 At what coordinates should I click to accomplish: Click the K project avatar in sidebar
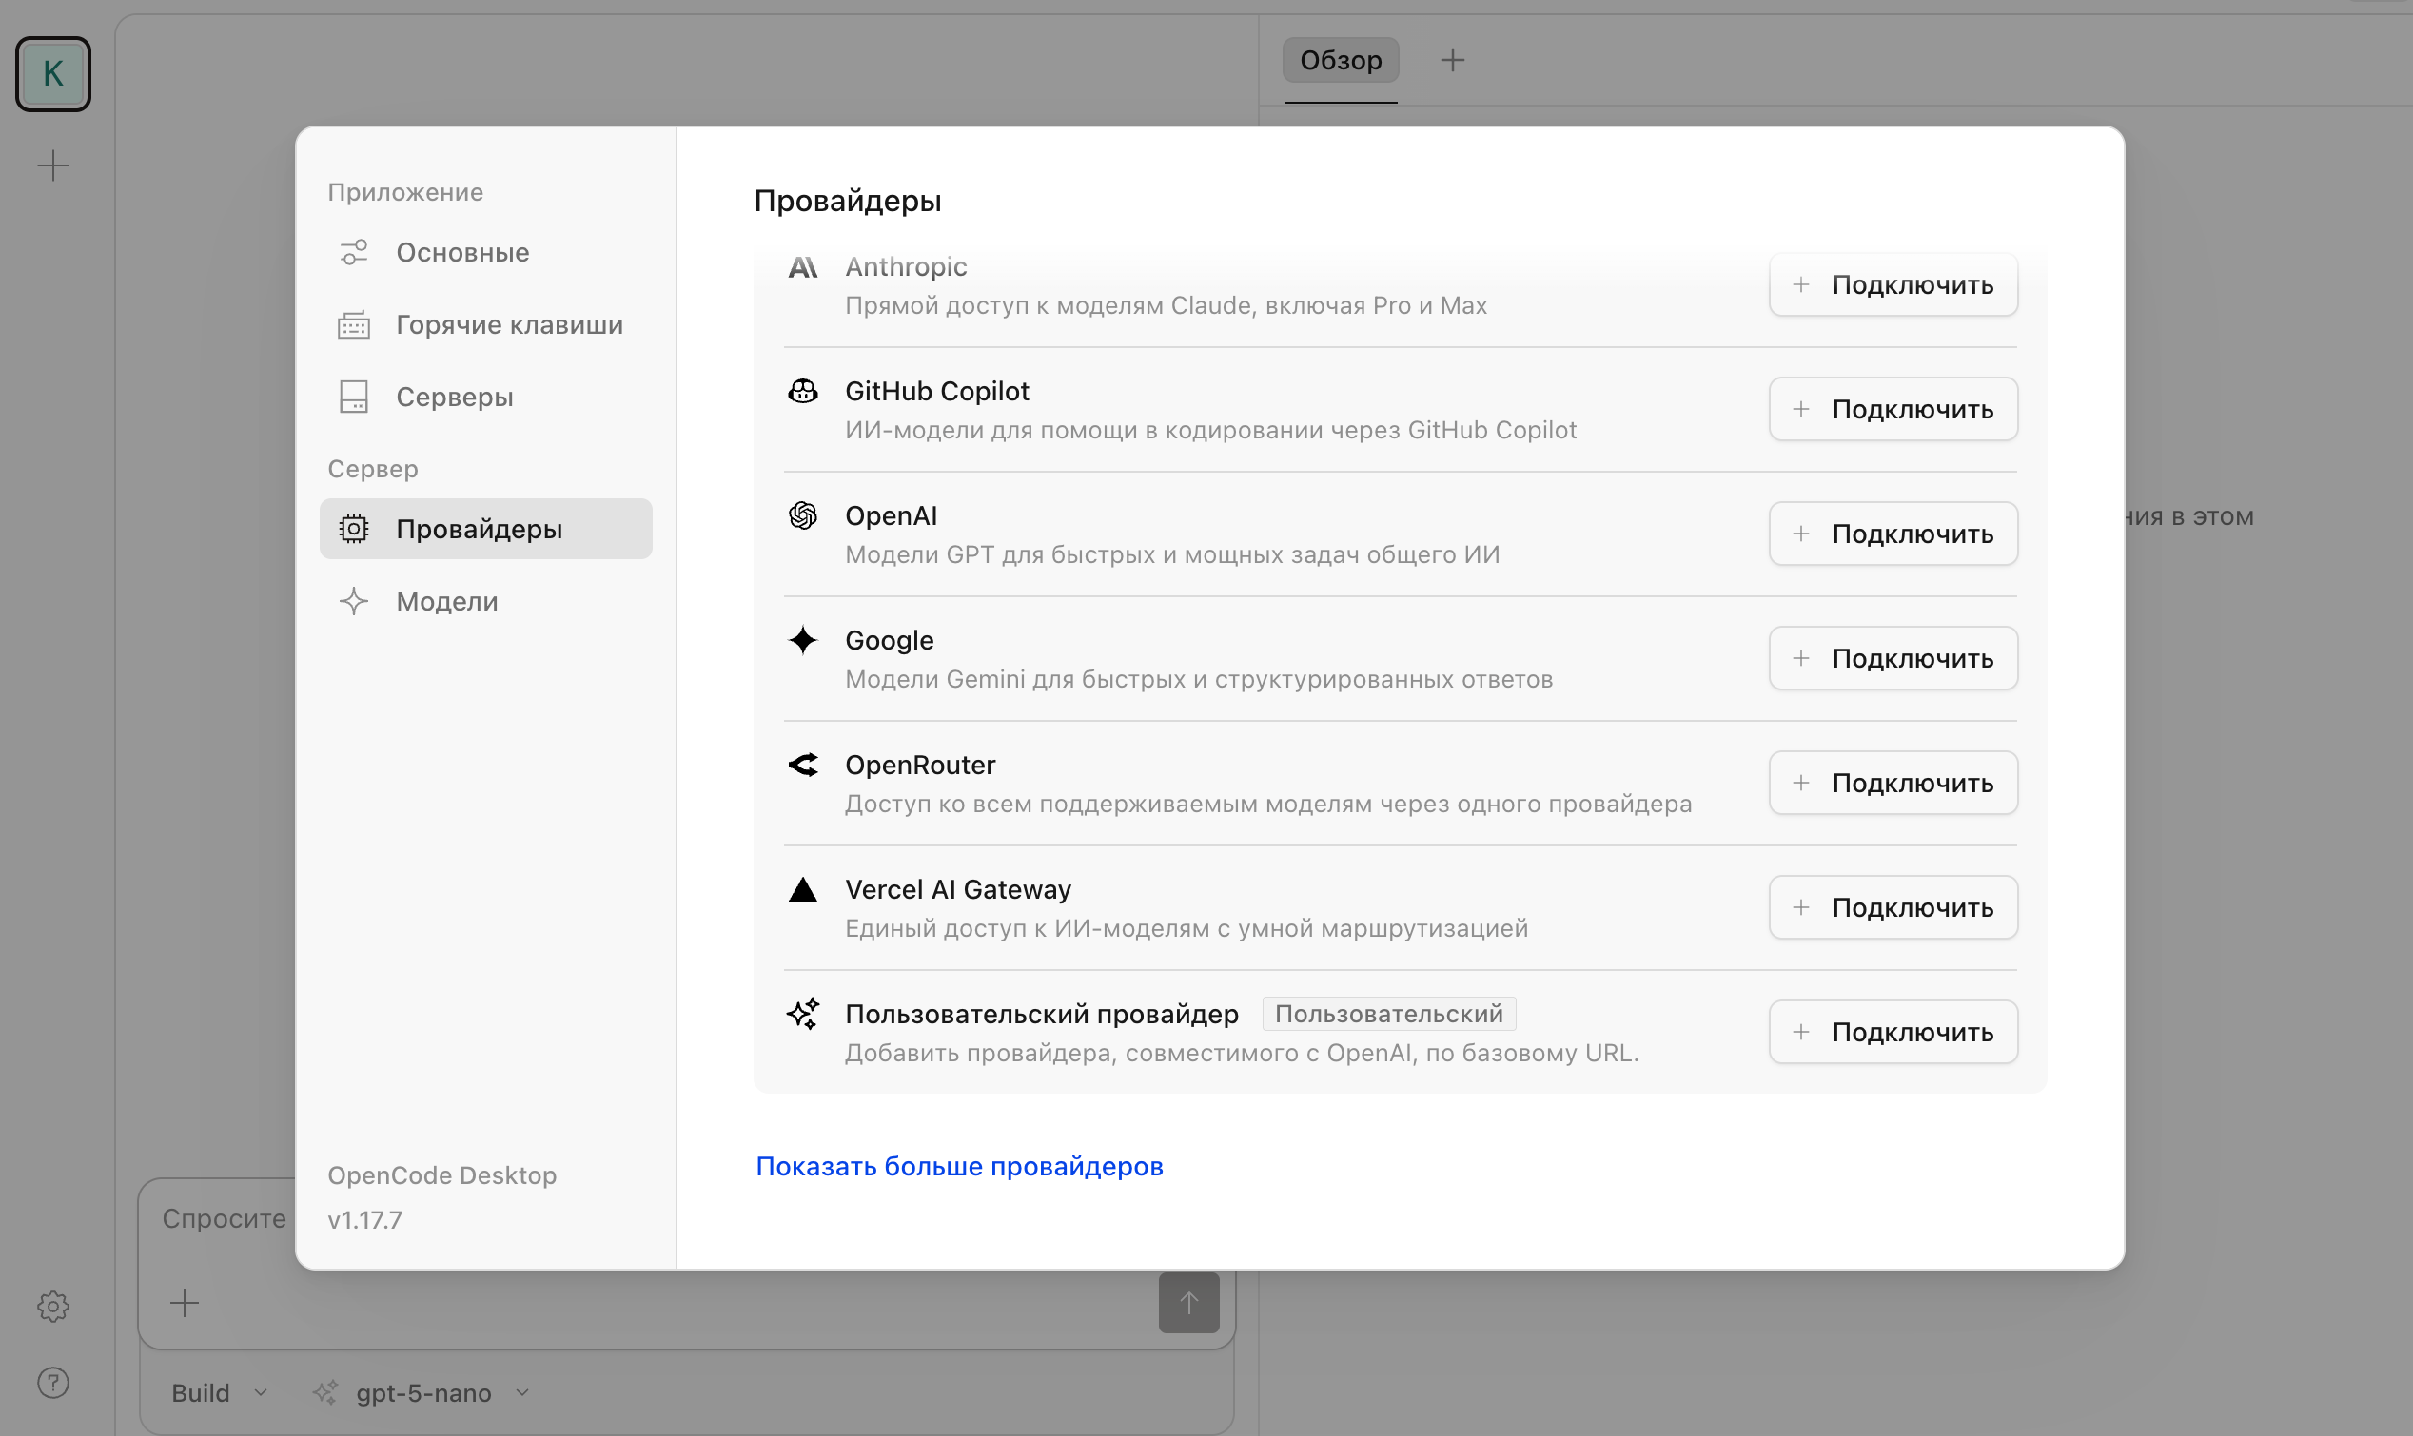click(53, 73)
